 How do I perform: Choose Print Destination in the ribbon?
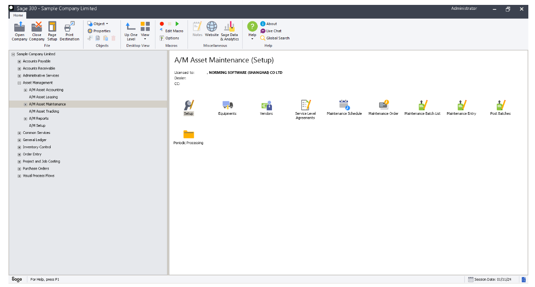pyautogui.click(x=69, y=31)
